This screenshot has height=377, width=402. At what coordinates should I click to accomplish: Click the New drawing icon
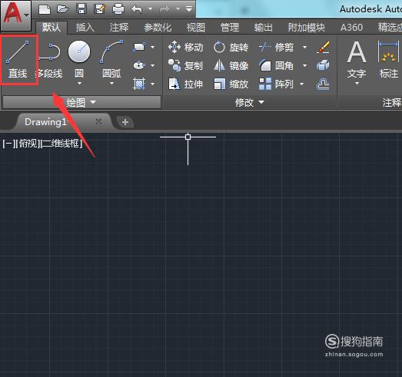(x=45, y=9)
